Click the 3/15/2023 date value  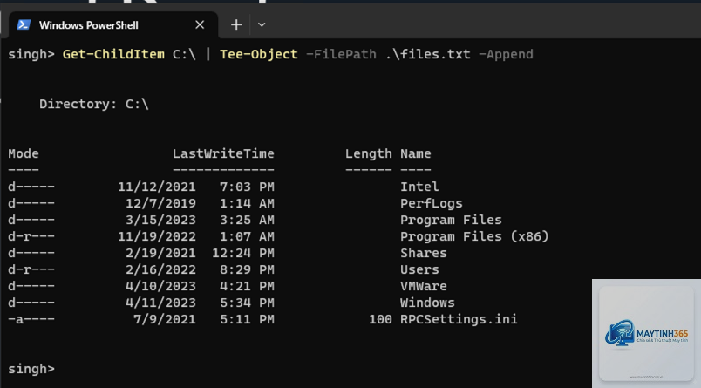click(x=161, y=220)
